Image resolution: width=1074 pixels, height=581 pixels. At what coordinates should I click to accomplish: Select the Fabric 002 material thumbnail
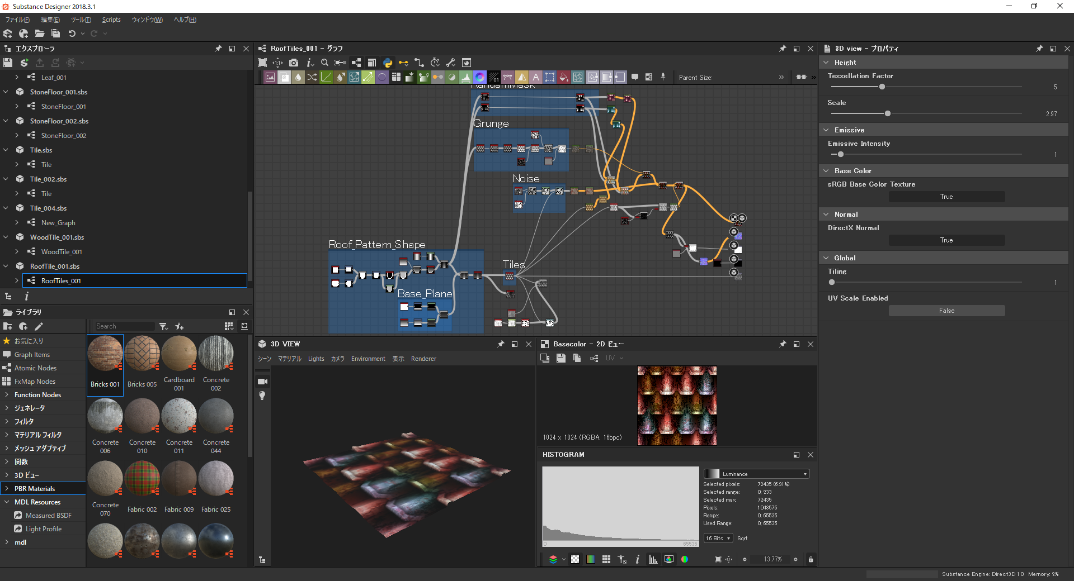click(x=142, y=487)
